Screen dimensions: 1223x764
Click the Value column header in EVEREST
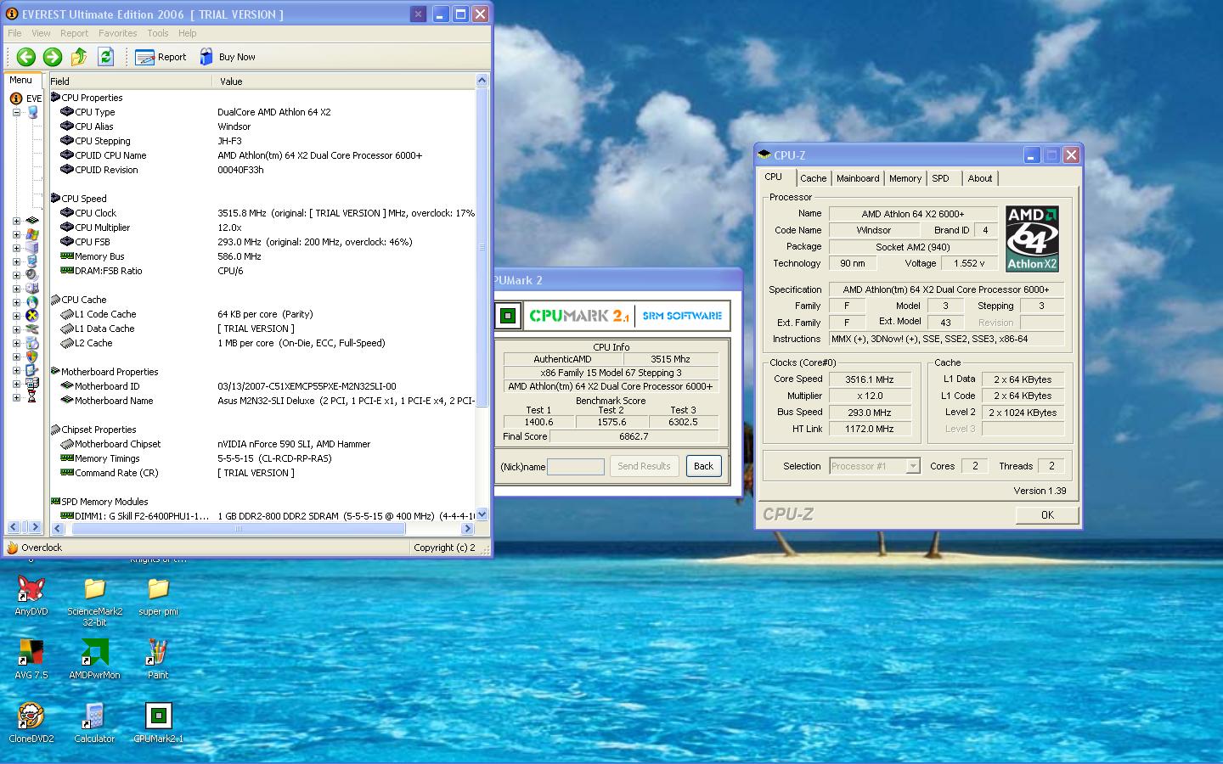[x=342, y=81]
